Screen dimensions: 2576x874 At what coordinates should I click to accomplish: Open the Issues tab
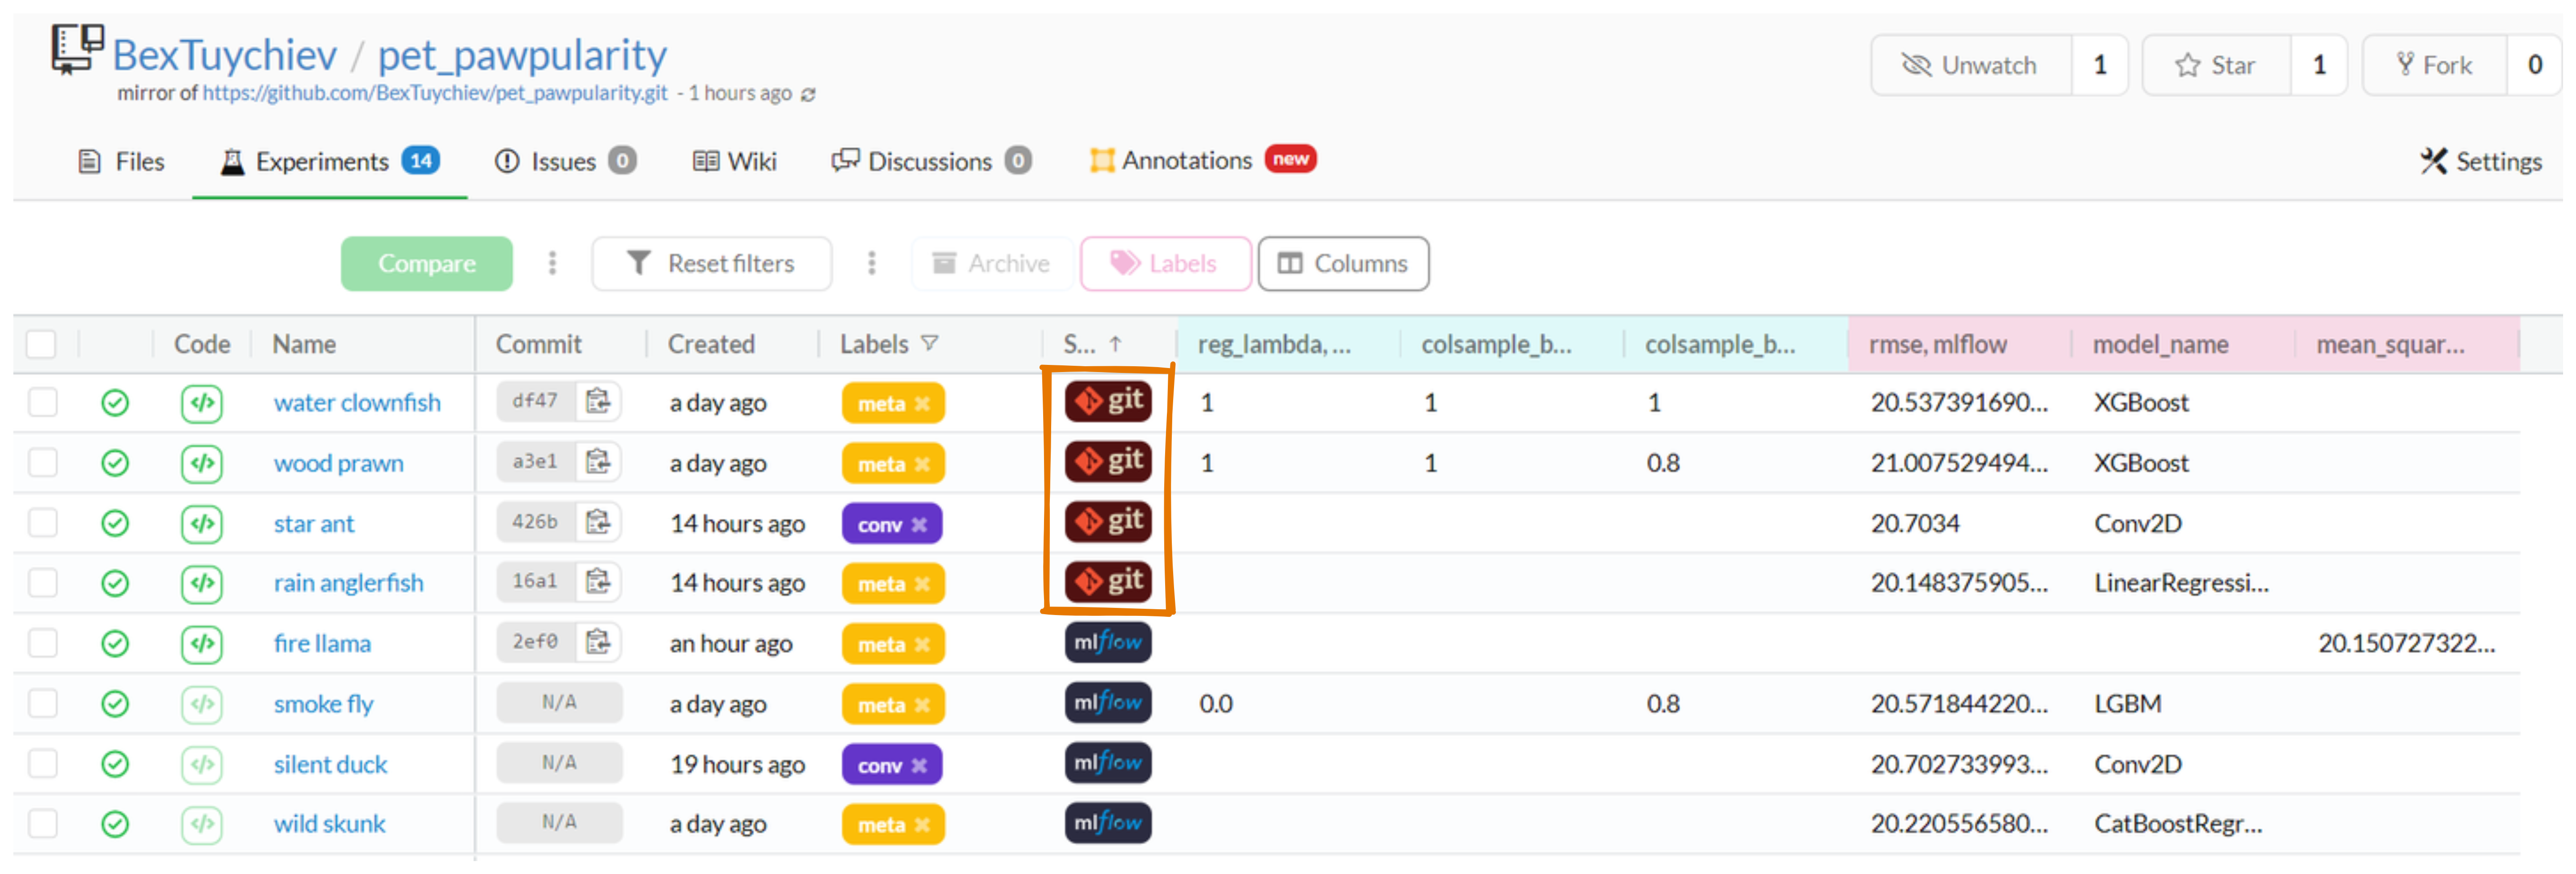565,161
